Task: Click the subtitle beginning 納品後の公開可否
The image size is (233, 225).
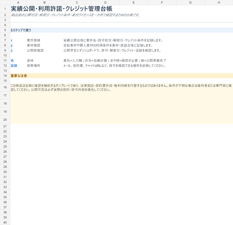Action: pyautogui.click(x=75, y=15)
